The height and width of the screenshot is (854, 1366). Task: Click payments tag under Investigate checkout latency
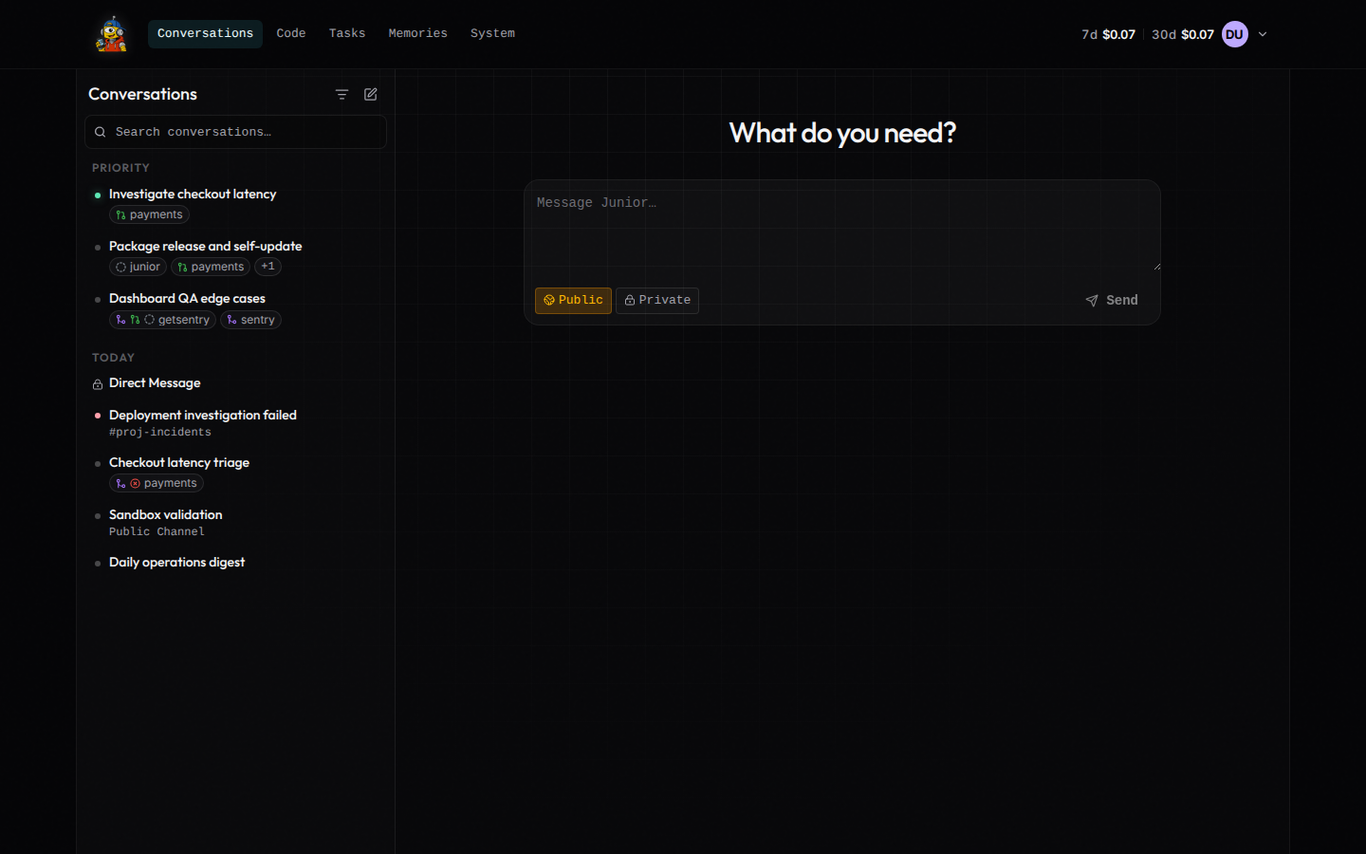149,215
